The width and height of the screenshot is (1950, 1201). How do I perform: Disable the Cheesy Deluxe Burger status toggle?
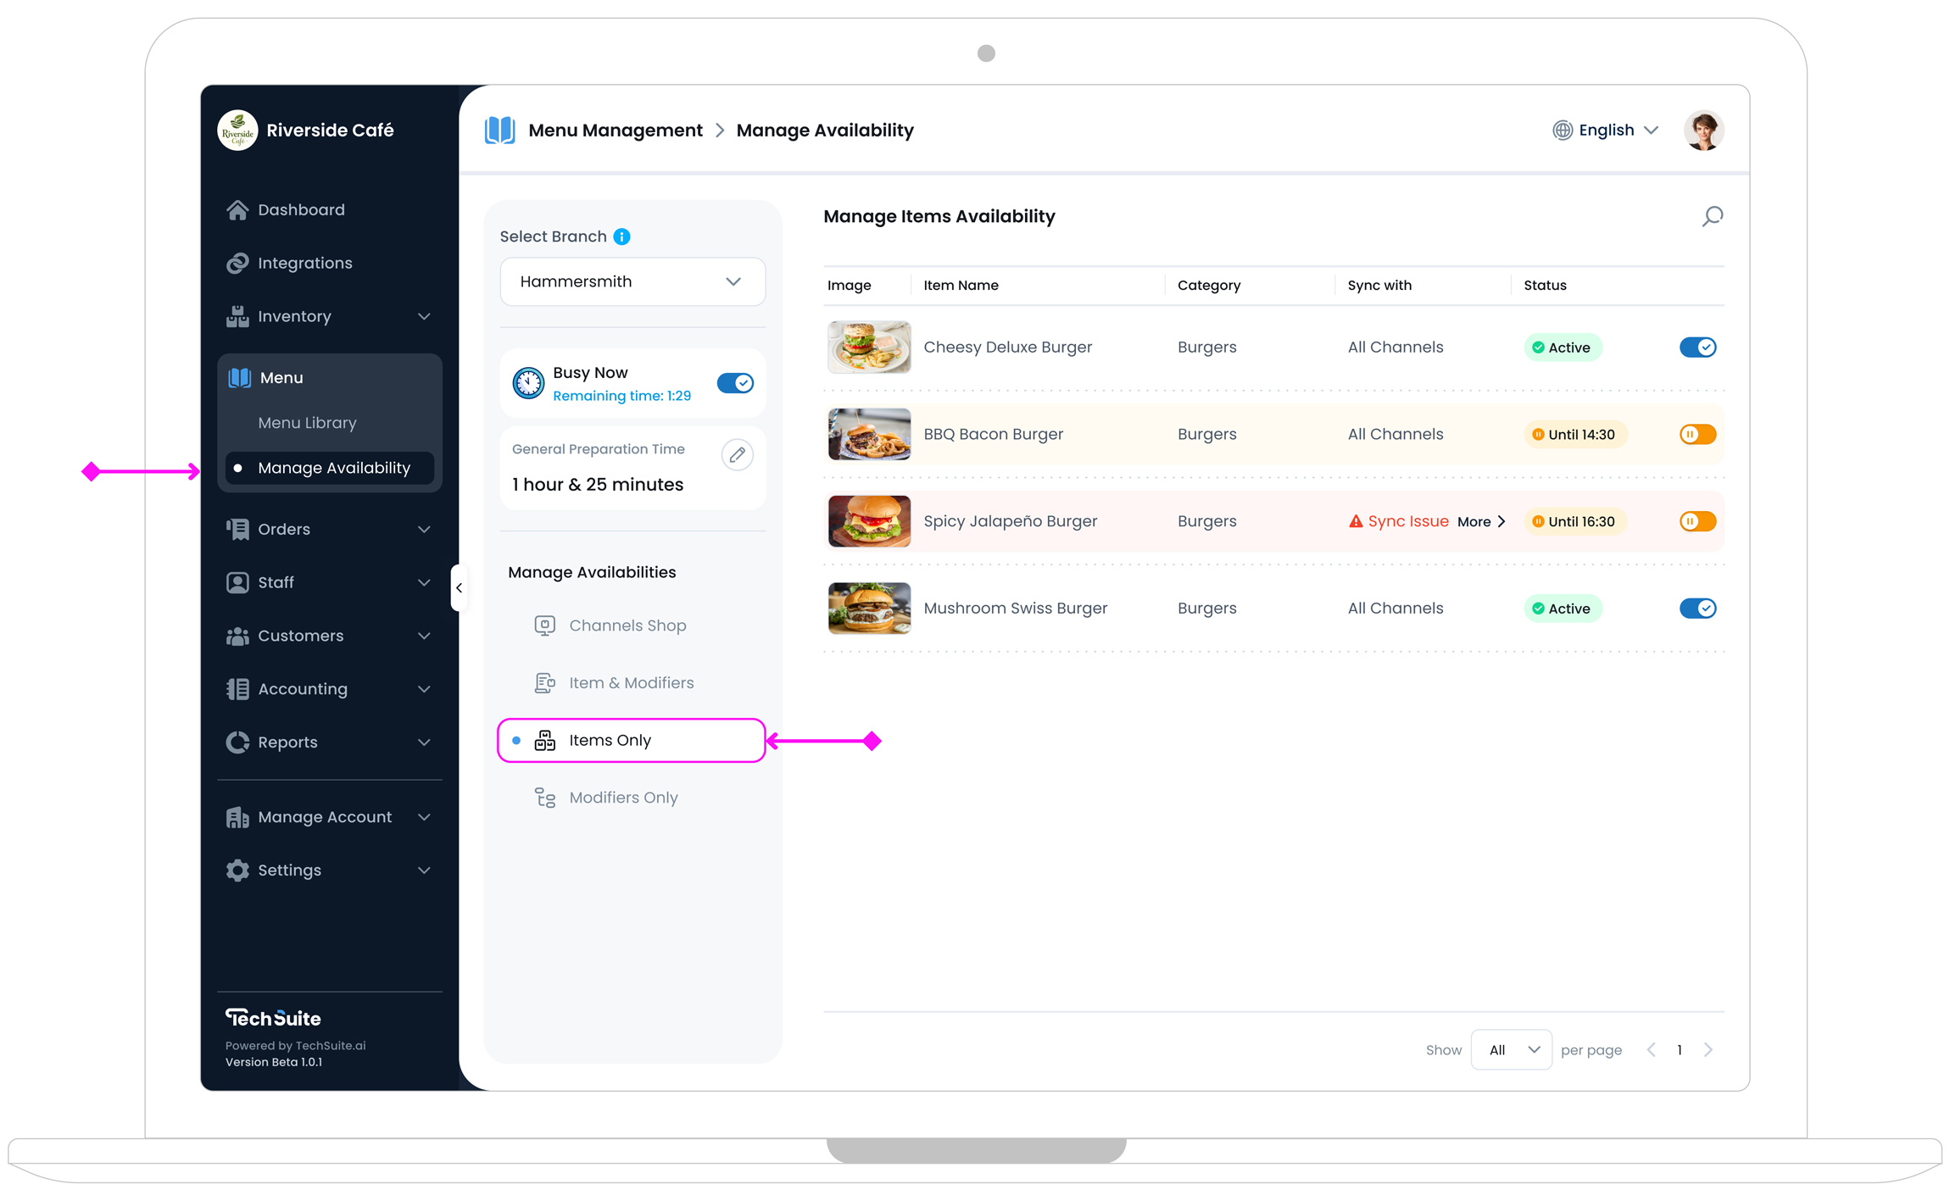(1697, 347)
